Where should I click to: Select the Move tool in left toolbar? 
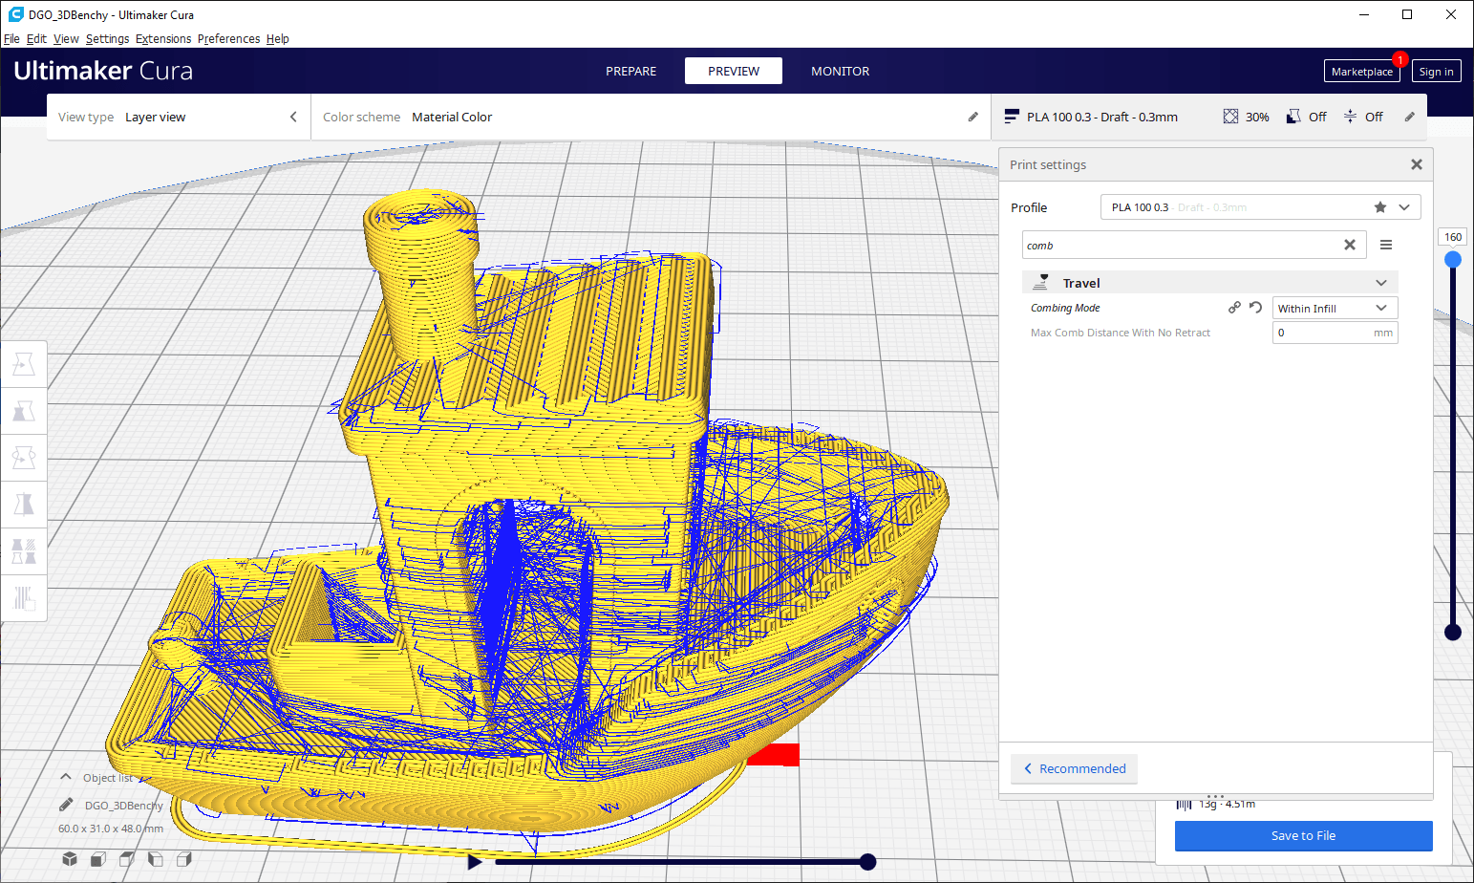pyautogui.click(x=24, y=364)
